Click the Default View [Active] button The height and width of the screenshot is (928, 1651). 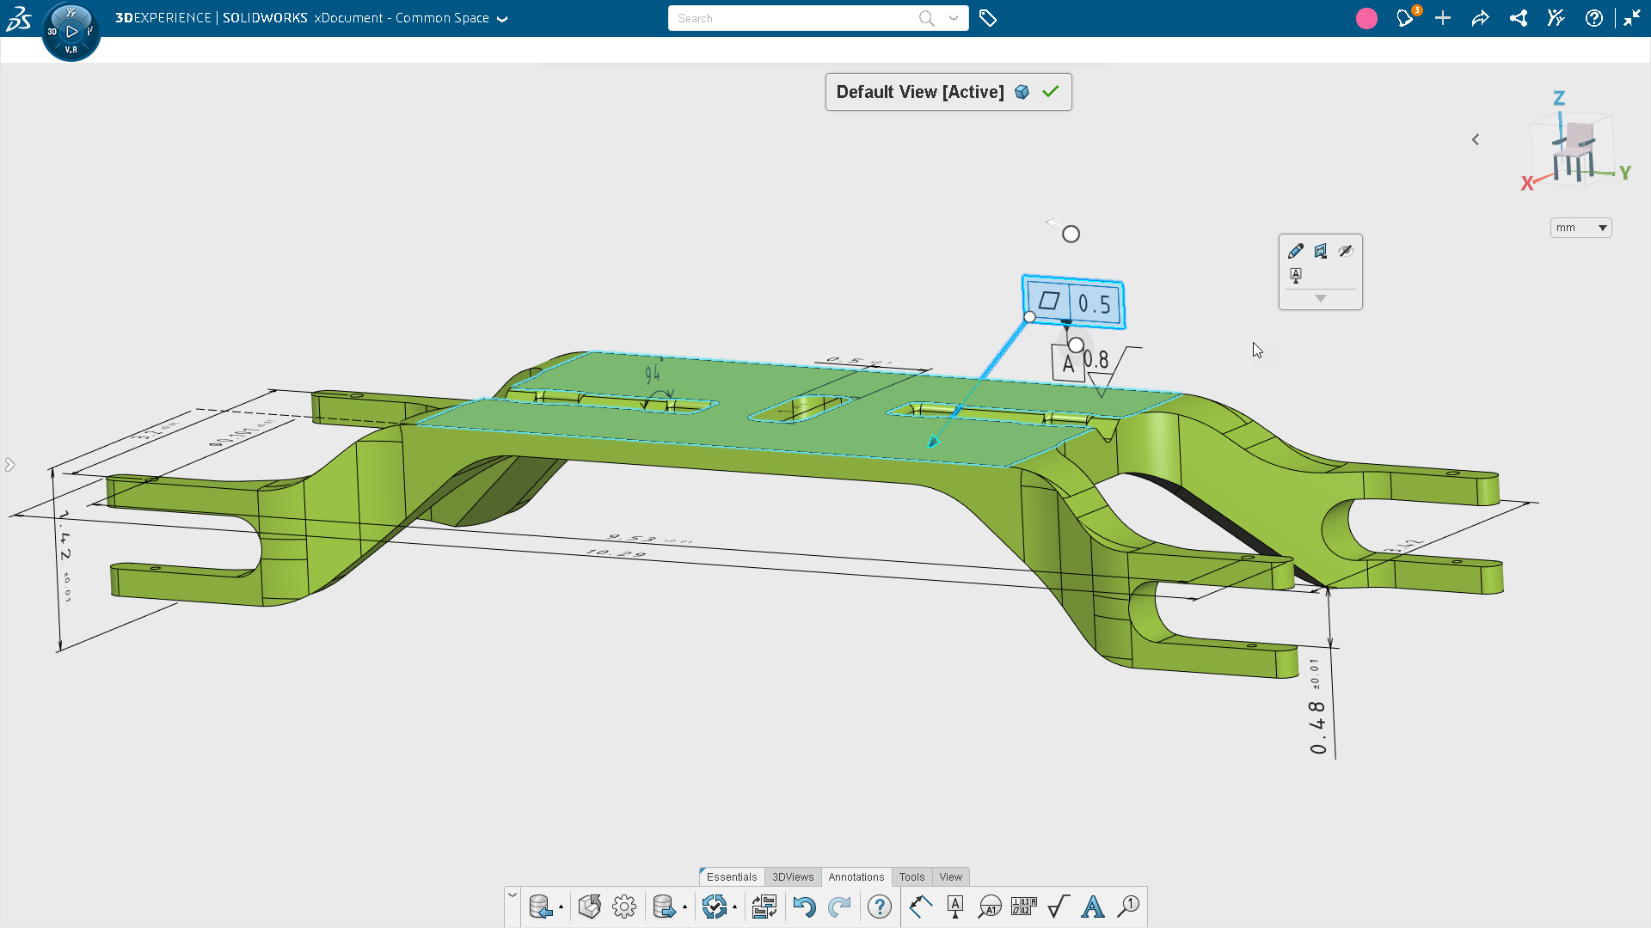pyautogui.click(x=920, y=91)
